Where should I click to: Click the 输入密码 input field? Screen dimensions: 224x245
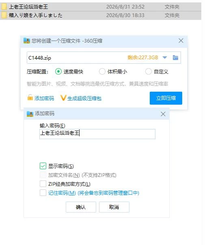click(97, 134)
